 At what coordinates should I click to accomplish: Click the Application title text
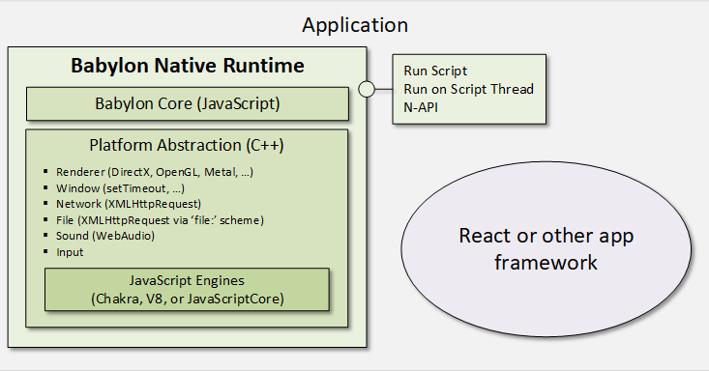click(x=355, y=25)
